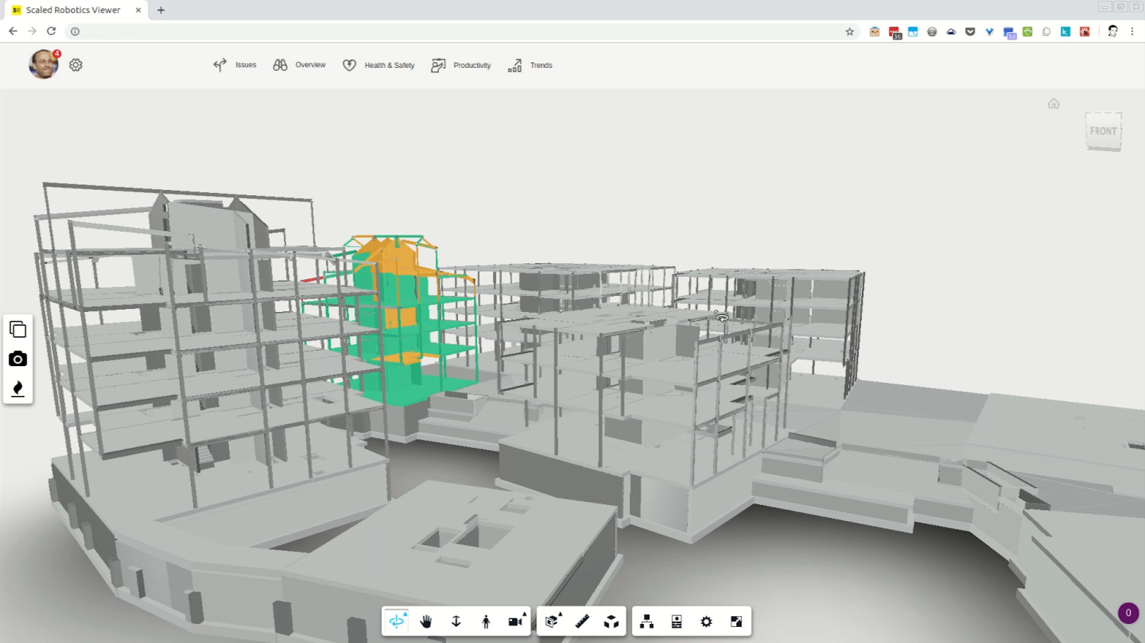Select the Zoom up-down arrow tool
Image resolution: width=1145 pixels, height=643 pixels.
pyautogui.click(x=456, y=622)
